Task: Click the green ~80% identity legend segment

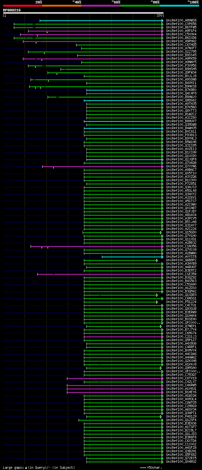Action: coord(140,6)
